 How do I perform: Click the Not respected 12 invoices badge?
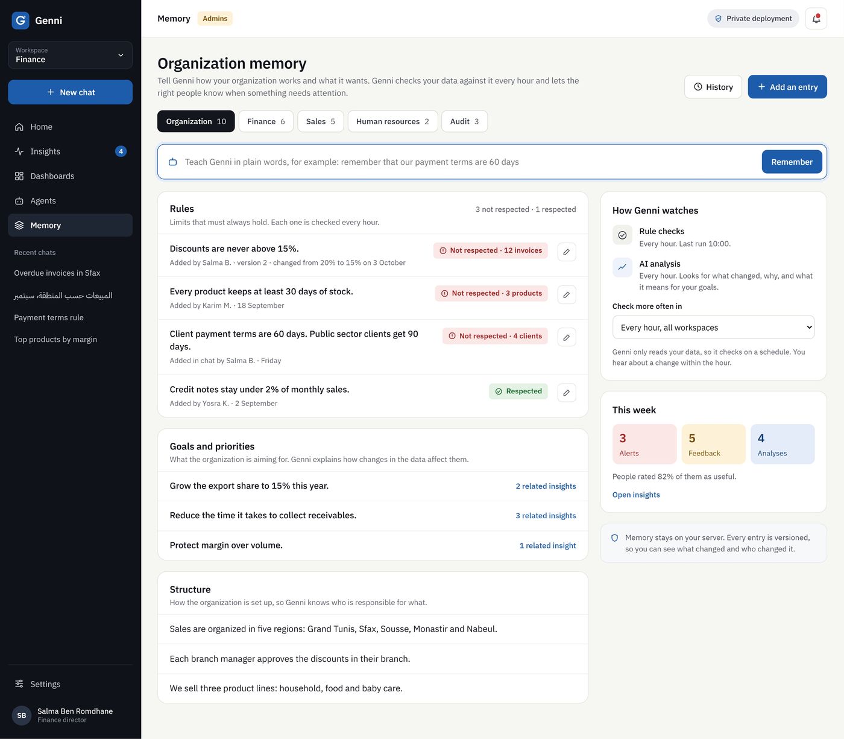(491, 250)
